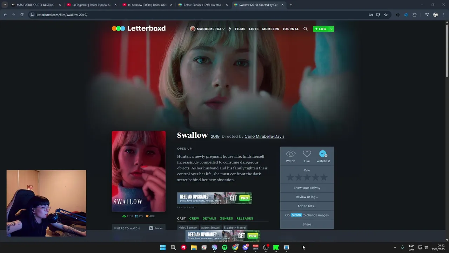Click the green + LOG button
This screenshot has width=449, height=253.
(321, 29)
